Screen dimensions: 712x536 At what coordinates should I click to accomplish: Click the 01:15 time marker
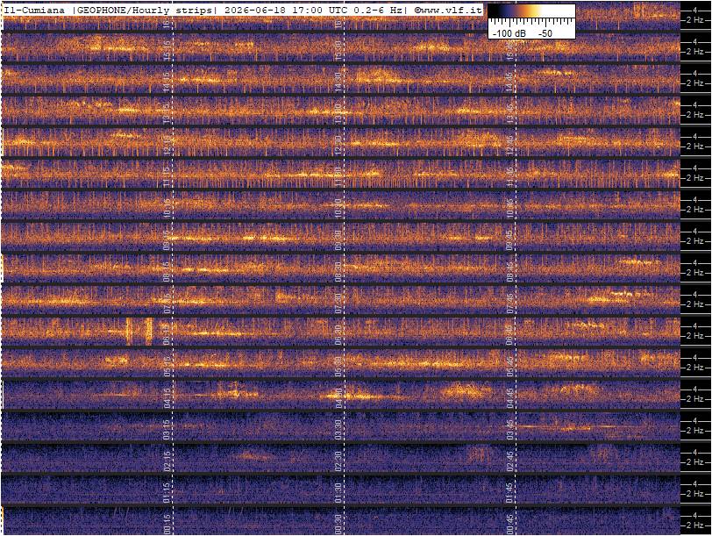pos(167,493)
